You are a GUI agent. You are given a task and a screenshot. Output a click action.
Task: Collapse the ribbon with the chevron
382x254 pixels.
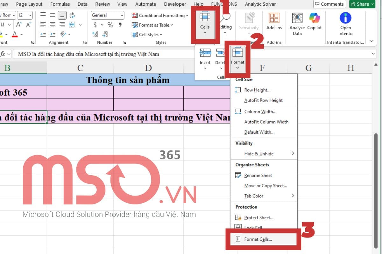pyautogui.click(x=371, y=41)
